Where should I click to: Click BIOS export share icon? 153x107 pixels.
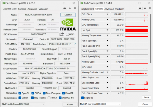(62, 34)
